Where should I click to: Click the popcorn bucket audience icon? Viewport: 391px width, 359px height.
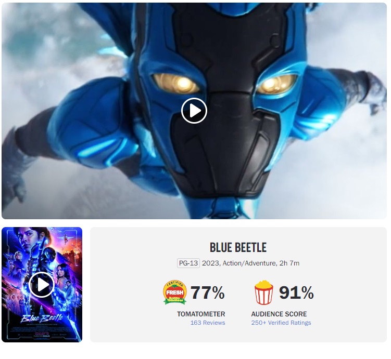coord(263,292)
